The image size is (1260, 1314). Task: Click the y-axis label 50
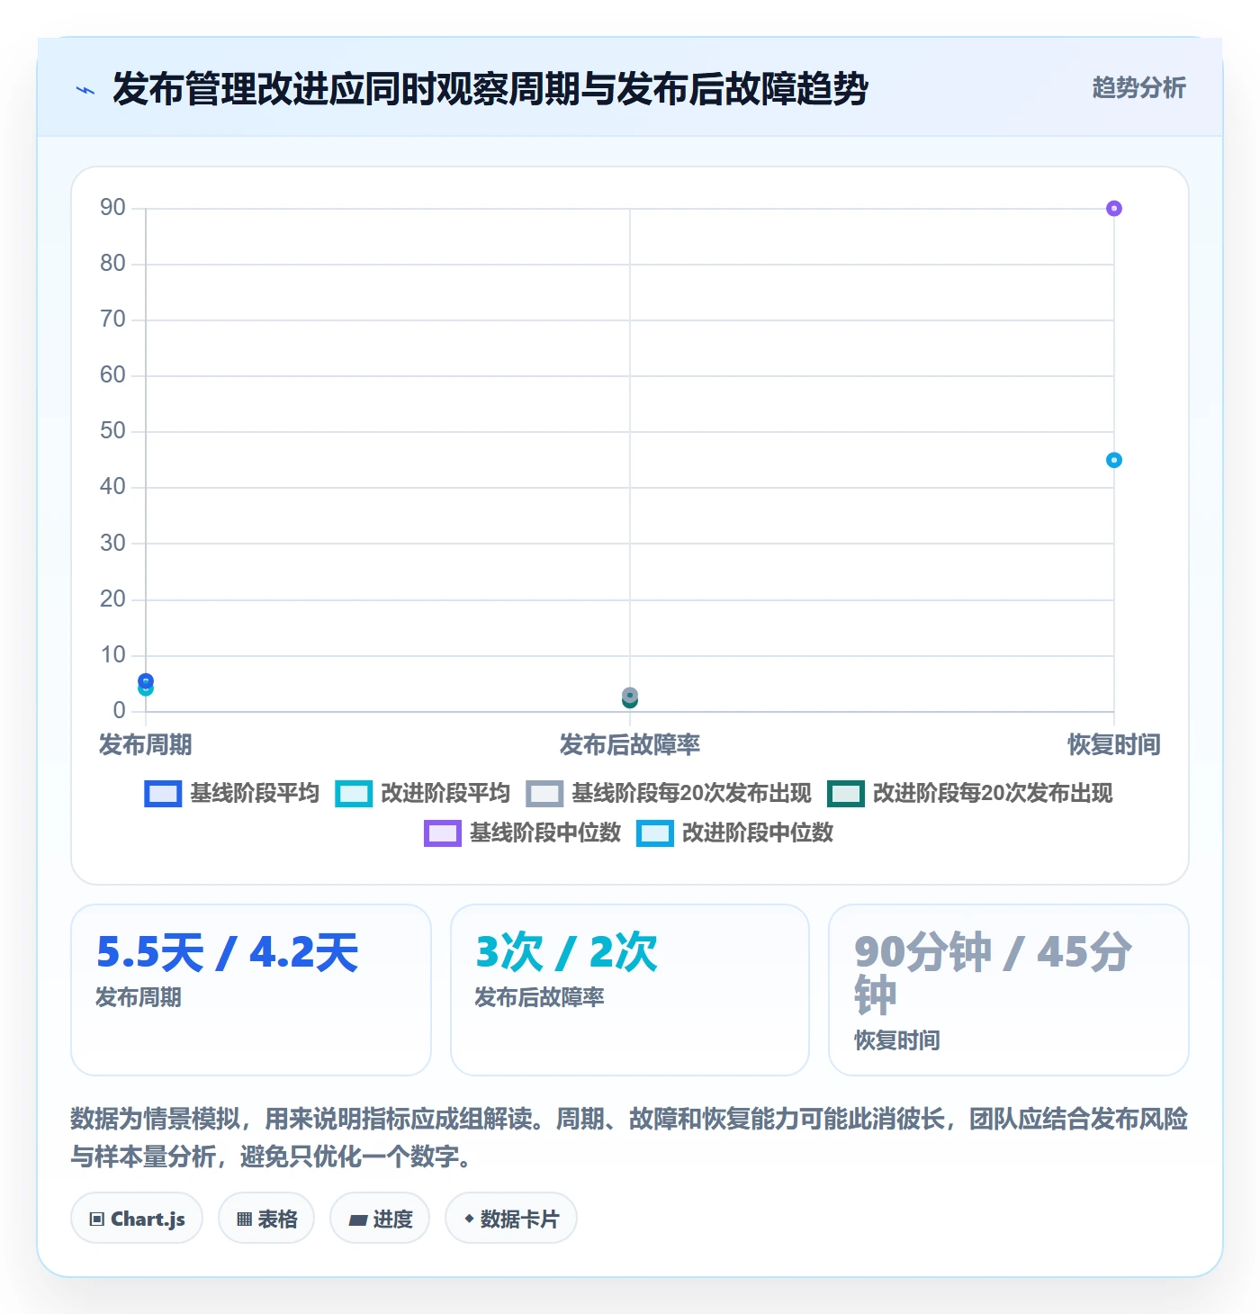(x=112, y=431)
